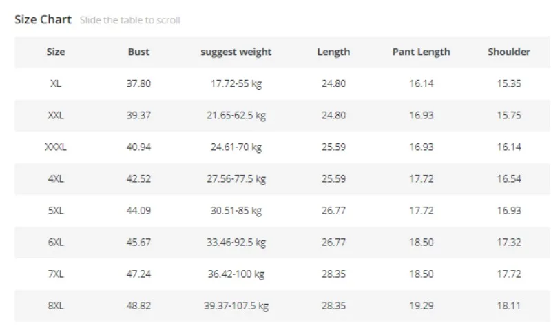Screen dimensions: 551x330
Task: Click the 7XL size row label
Action: click(56, 274)
